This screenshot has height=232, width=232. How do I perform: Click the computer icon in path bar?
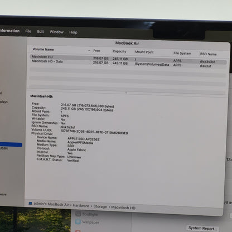click(x=30, y=204)
